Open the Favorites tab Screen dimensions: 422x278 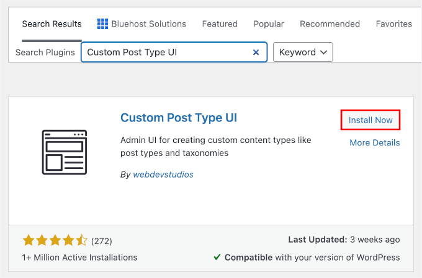393,24
